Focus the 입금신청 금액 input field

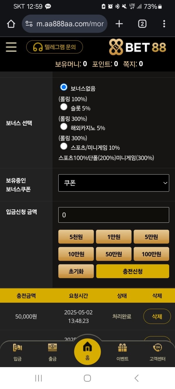point(114,215)
